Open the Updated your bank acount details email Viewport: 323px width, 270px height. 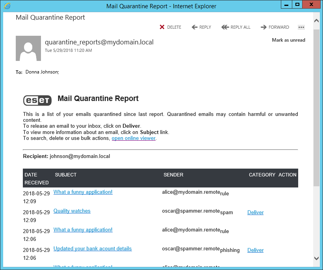pos(92,248)
